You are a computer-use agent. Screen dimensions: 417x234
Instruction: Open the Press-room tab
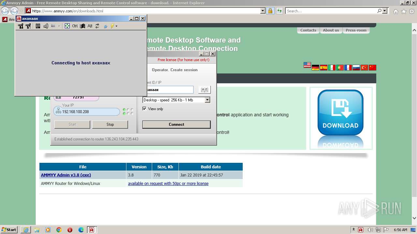coord(356,30)
